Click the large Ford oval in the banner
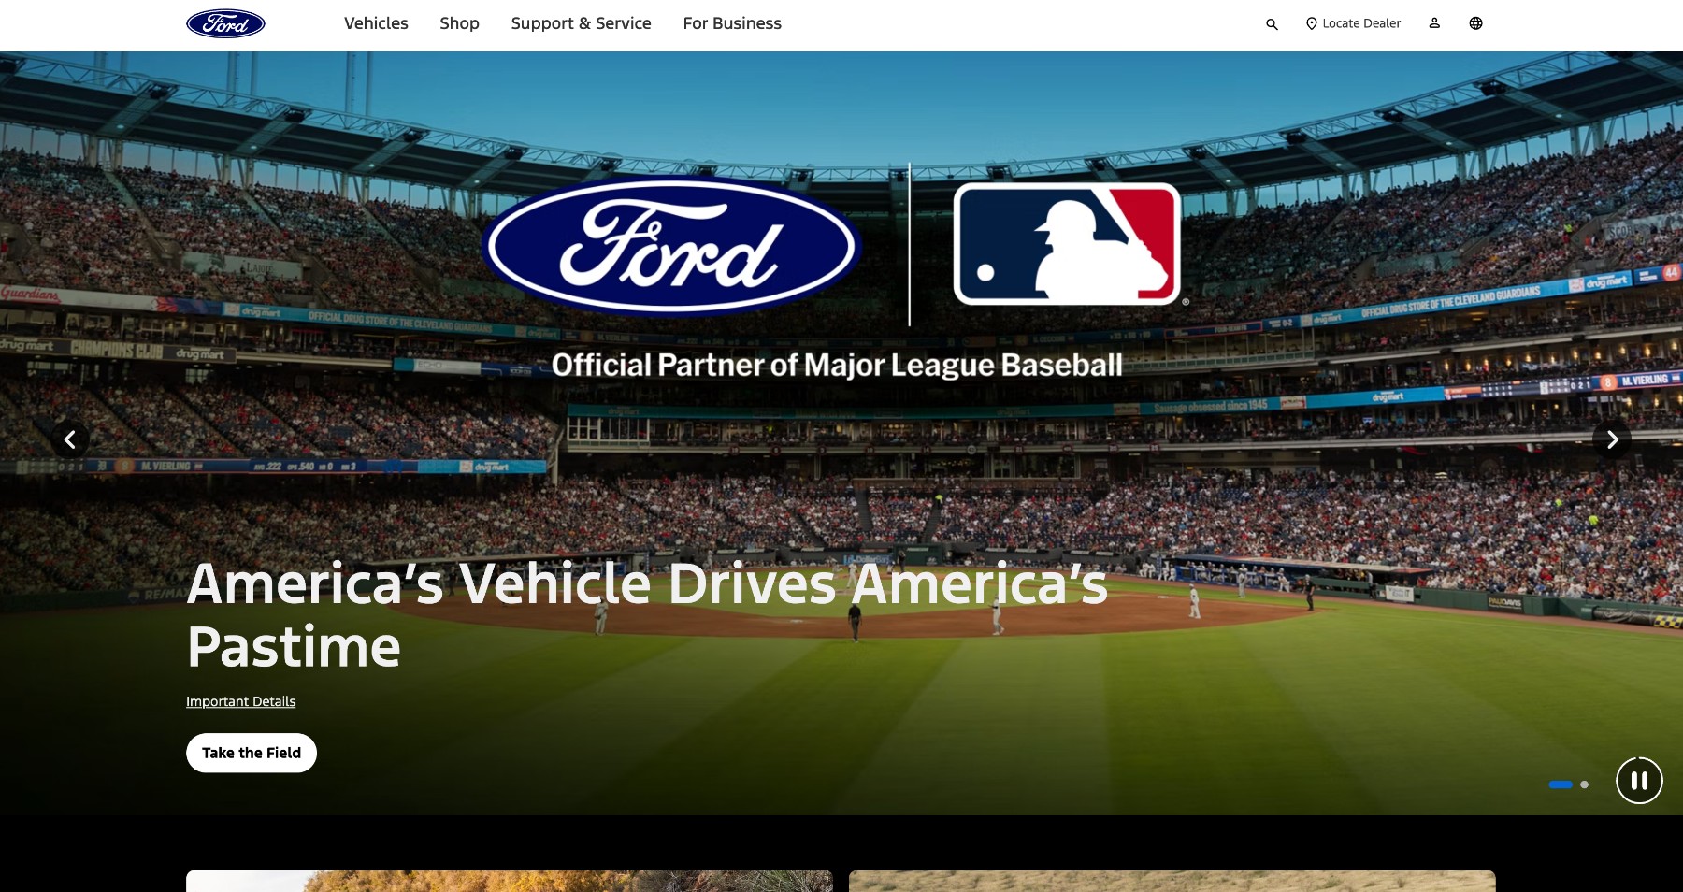 670,246
